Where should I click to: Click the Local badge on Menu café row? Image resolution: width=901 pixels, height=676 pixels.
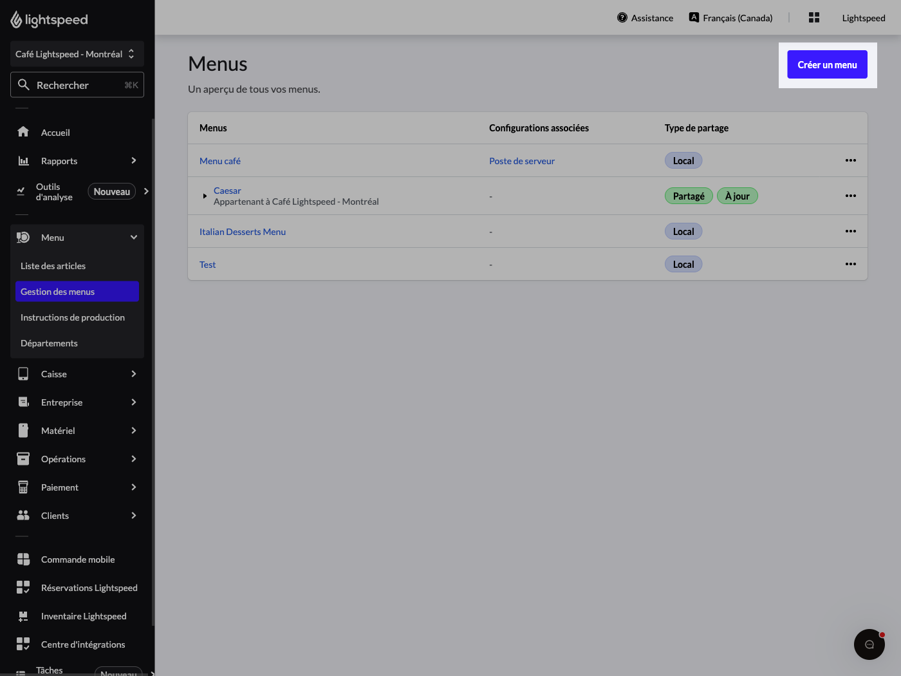click(683, 160)
